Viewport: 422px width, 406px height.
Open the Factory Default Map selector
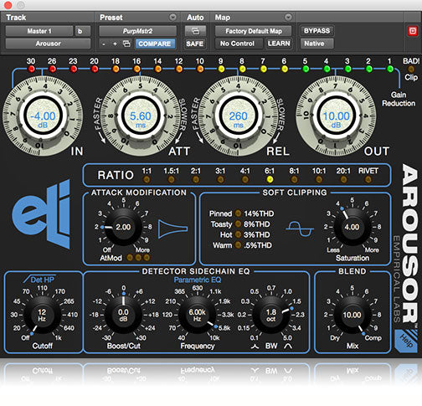(254, 31)
